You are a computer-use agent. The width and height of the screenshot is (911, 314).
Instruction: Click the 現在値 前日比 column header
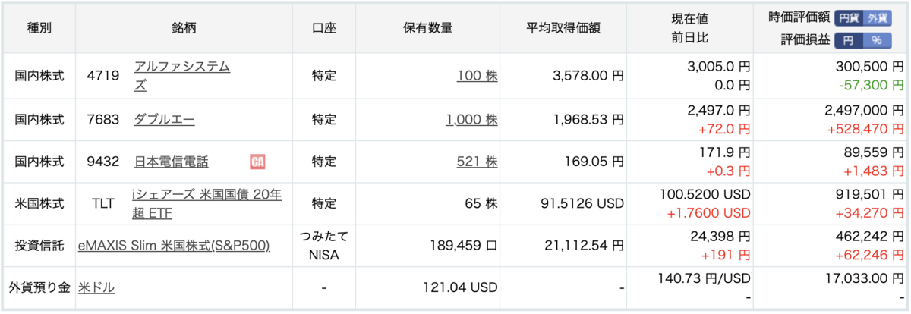coord(690,28)
